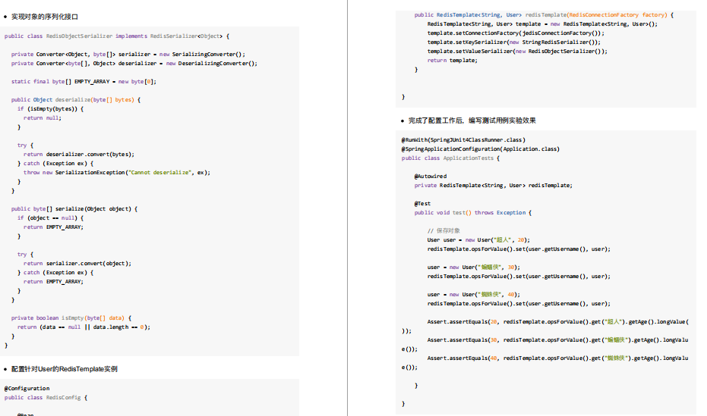This screenshot has width=707, height=416.
Task: Click the "data.length == 0" return line
Action: [84, 327]
